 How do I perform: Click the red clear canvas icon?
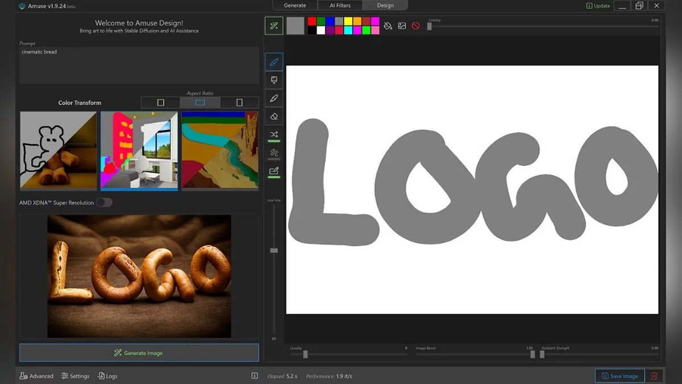click(x=415, y=26)
